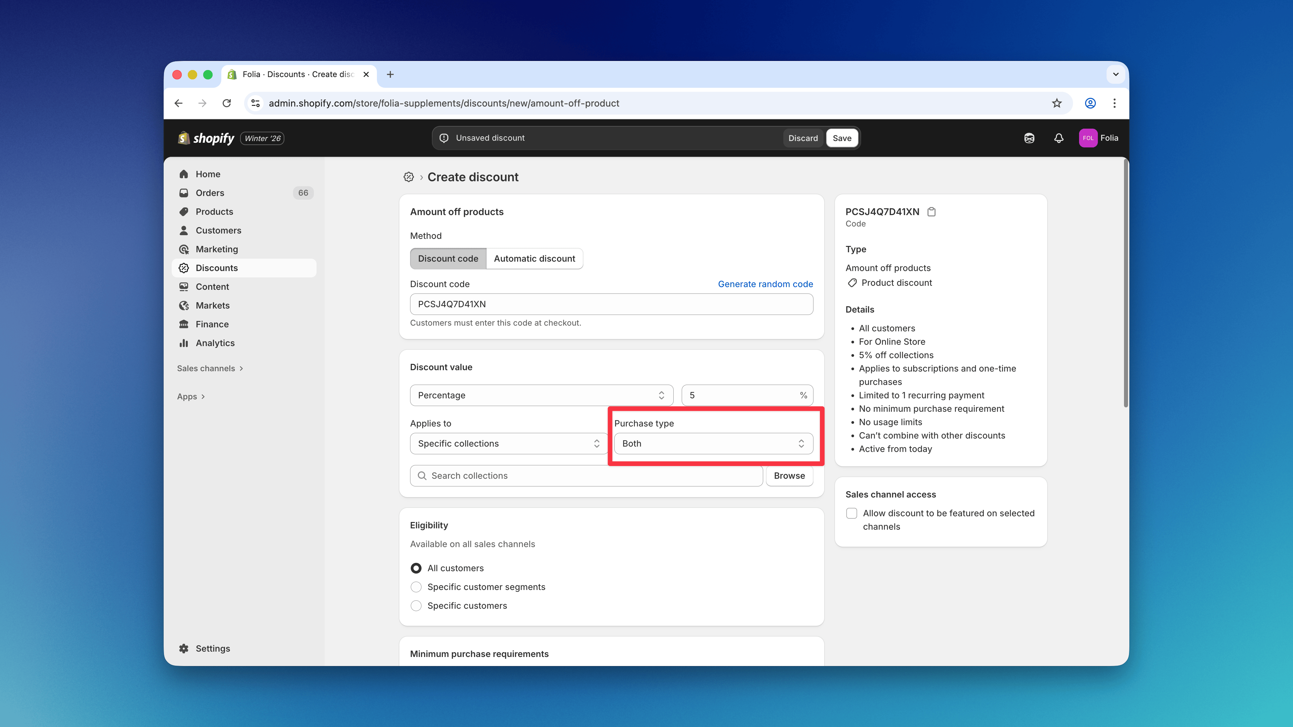This screenshot has height=727, width=1293.
Task: Open site information icon in address bar
Action: pyautogui.click(x=256, y=103)
